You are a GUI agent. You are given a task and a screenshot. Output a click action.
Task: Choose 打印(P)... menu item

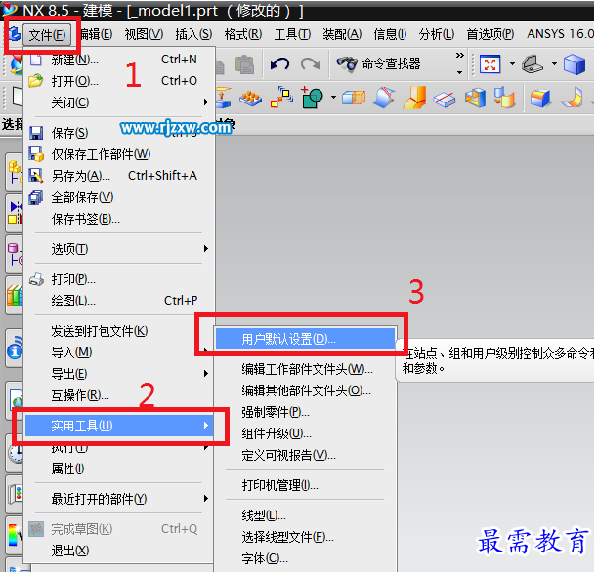pyautogui.click(x=119, y=279)
